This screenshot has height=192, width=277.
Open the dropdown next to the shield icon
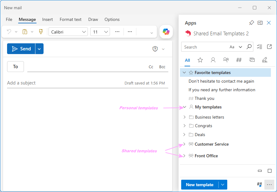(163, 49)
